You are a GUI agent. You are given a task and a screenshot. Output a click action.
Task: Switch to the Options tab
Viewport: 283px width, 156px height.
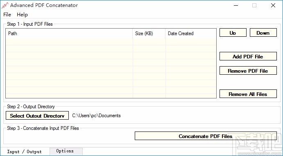click(x=66, y=151)
